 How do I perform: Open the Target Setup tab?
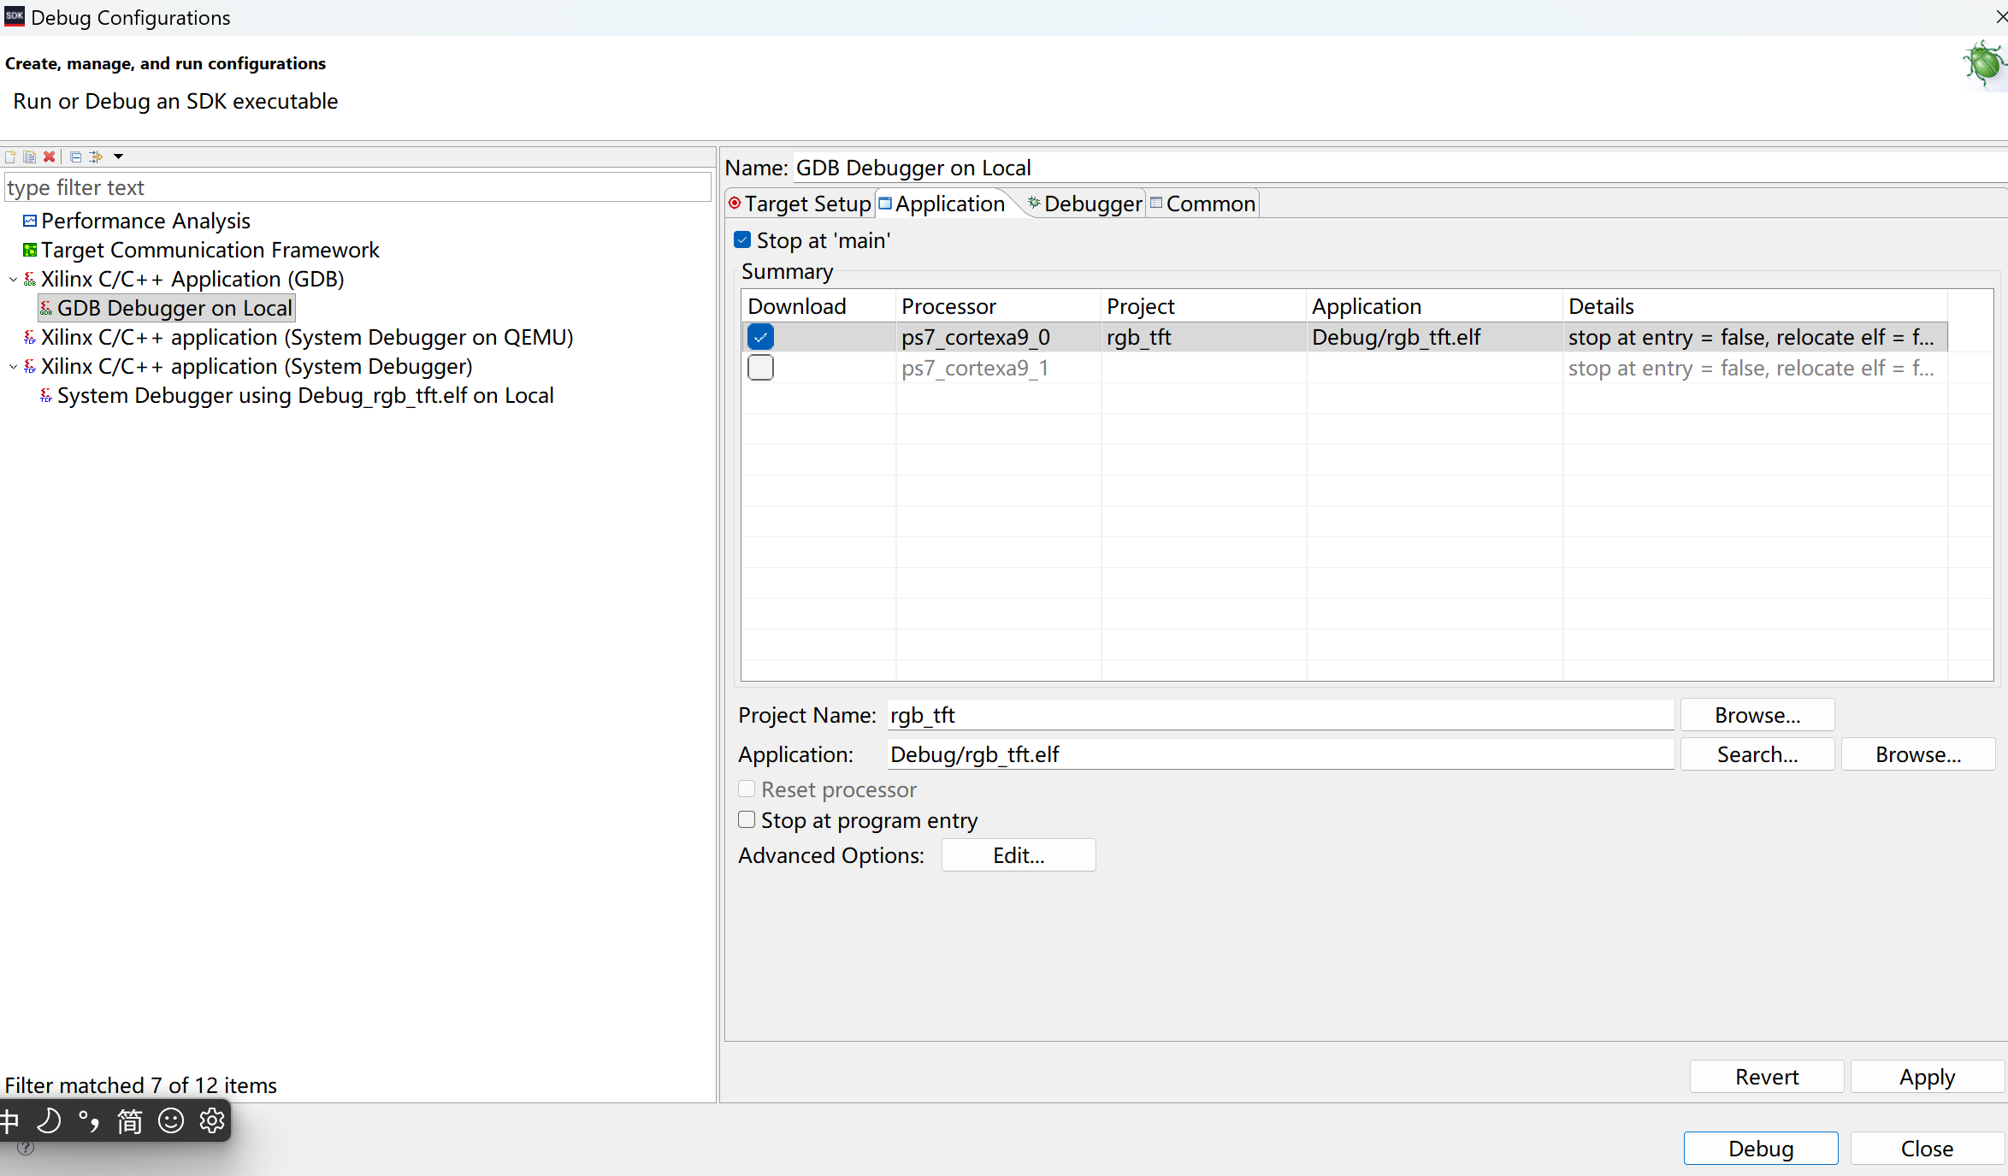pyautogui.click(x=800, y=204)
